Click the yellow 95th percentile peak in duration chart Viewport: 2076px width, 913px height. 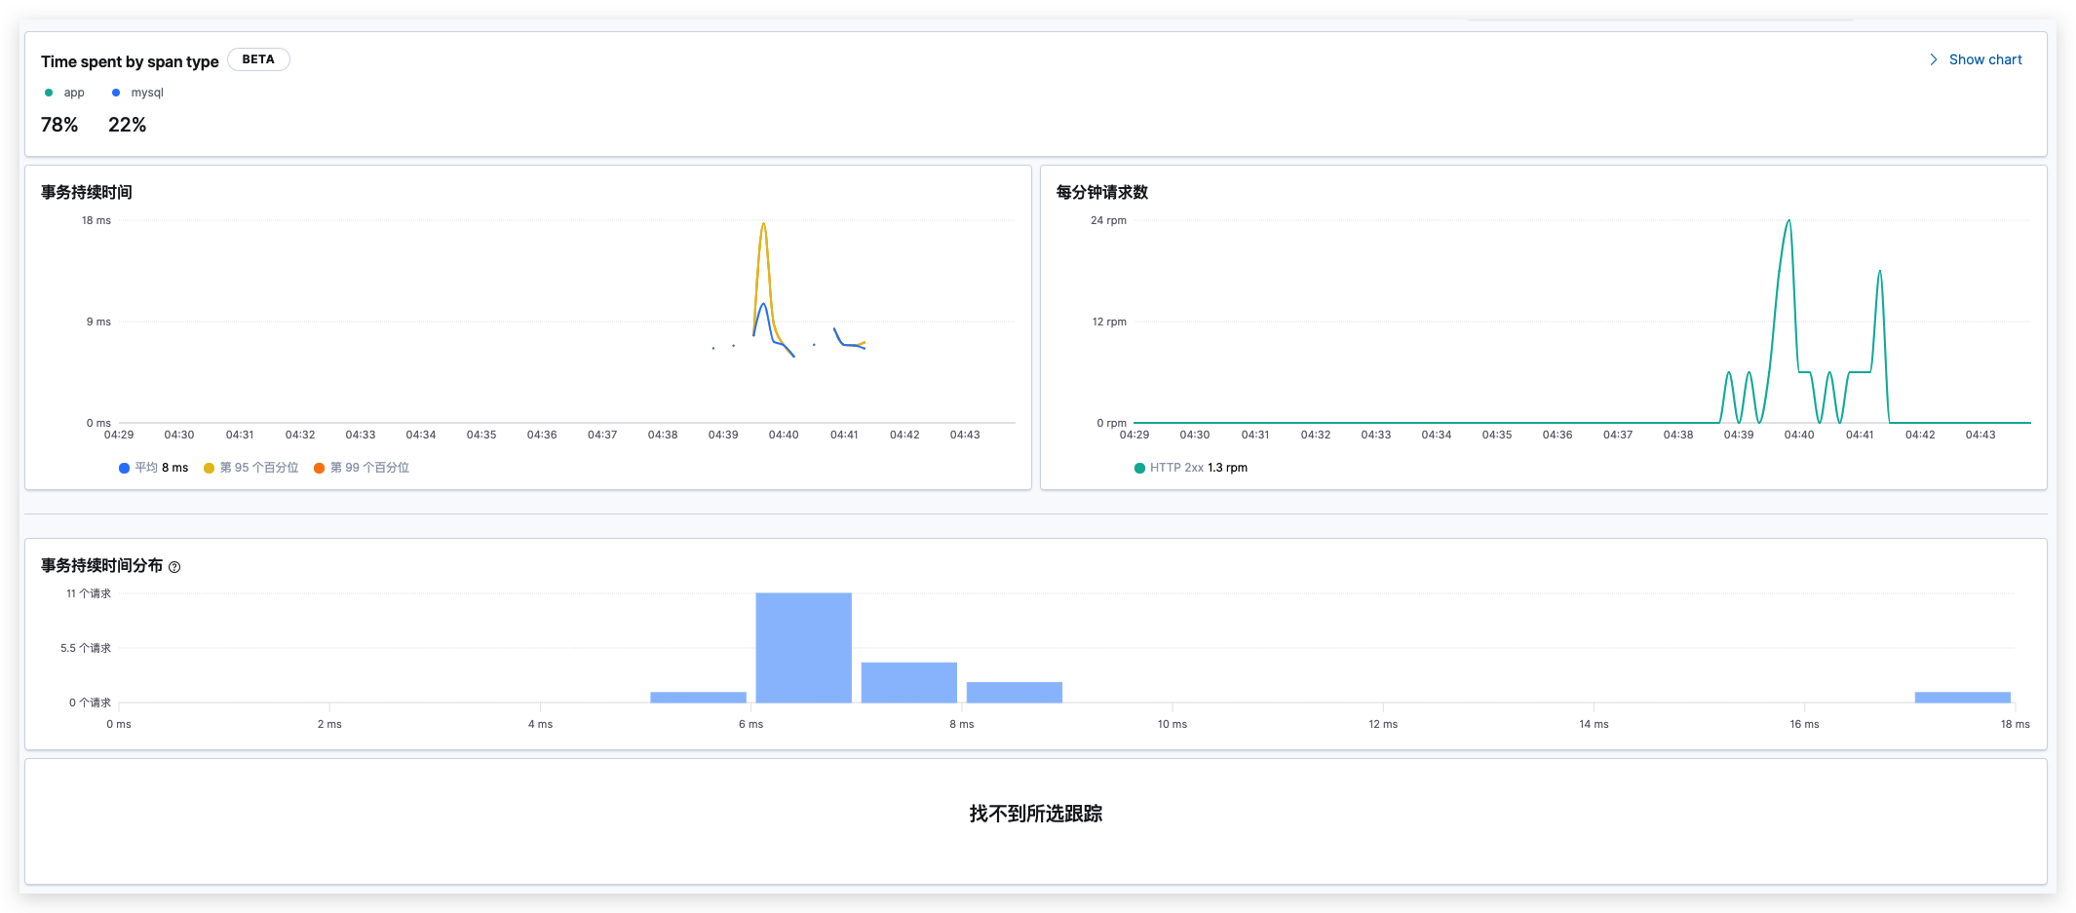(x=763, y=225)
